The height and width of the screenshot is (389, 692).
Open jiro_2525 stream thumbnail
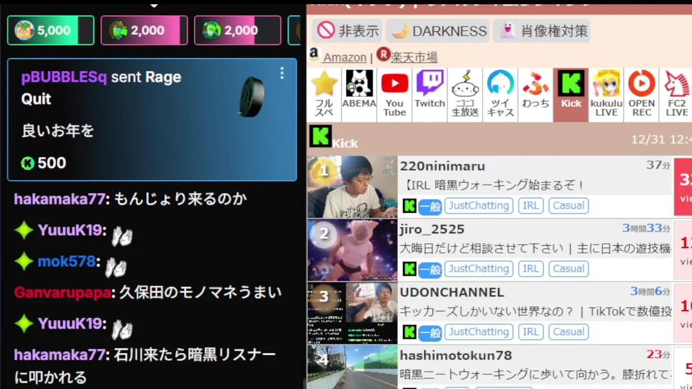(352, 250)
